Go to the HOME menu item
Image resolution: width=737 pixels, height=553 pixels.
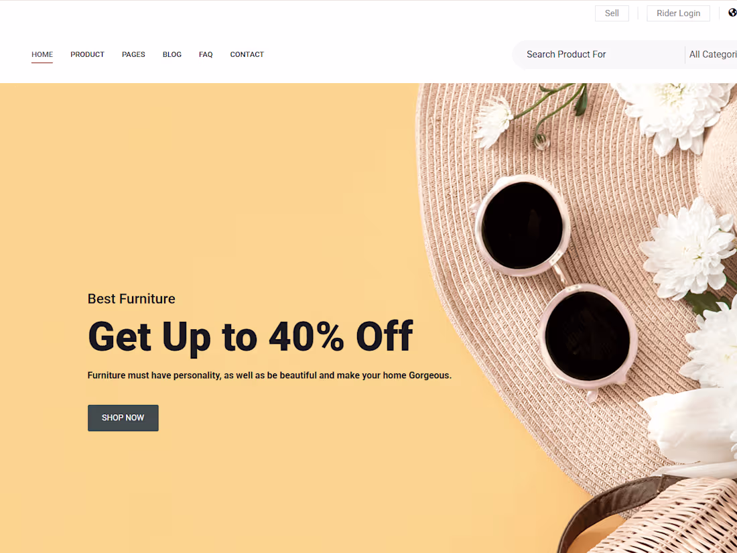(x=42, y=54)
